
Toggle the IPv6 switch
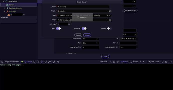tap(58, 28)
